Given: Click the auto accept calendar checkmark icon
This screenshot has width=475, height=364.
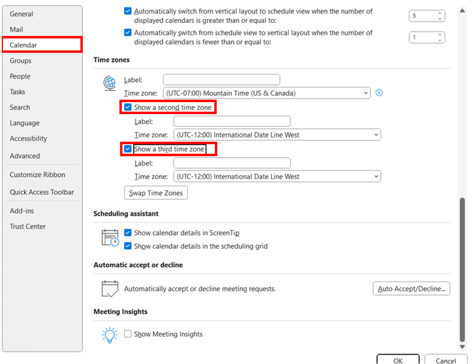Looking at the screenshot, I should click(110, 289).
